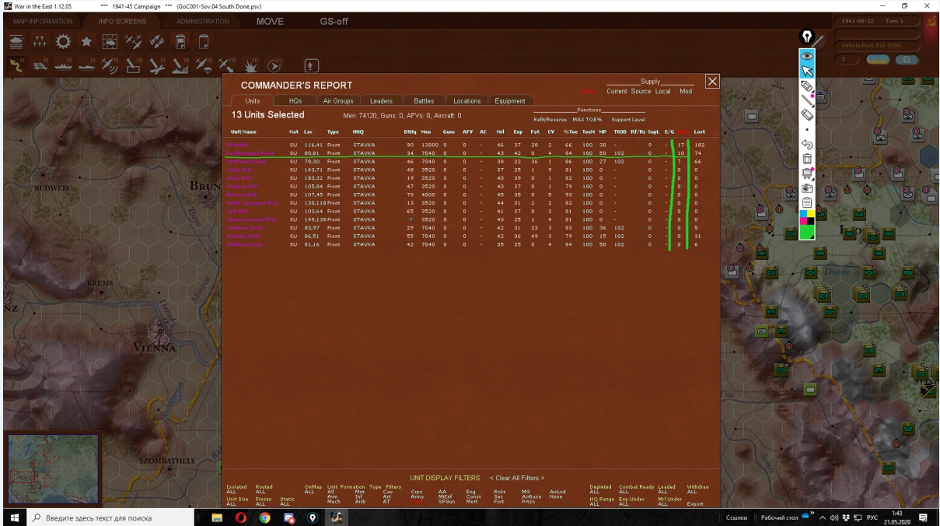This screenshot has height=526, width=940.
Task: Click Clear All Filters link
Action: pyautogui.click(x=517, y=477)
